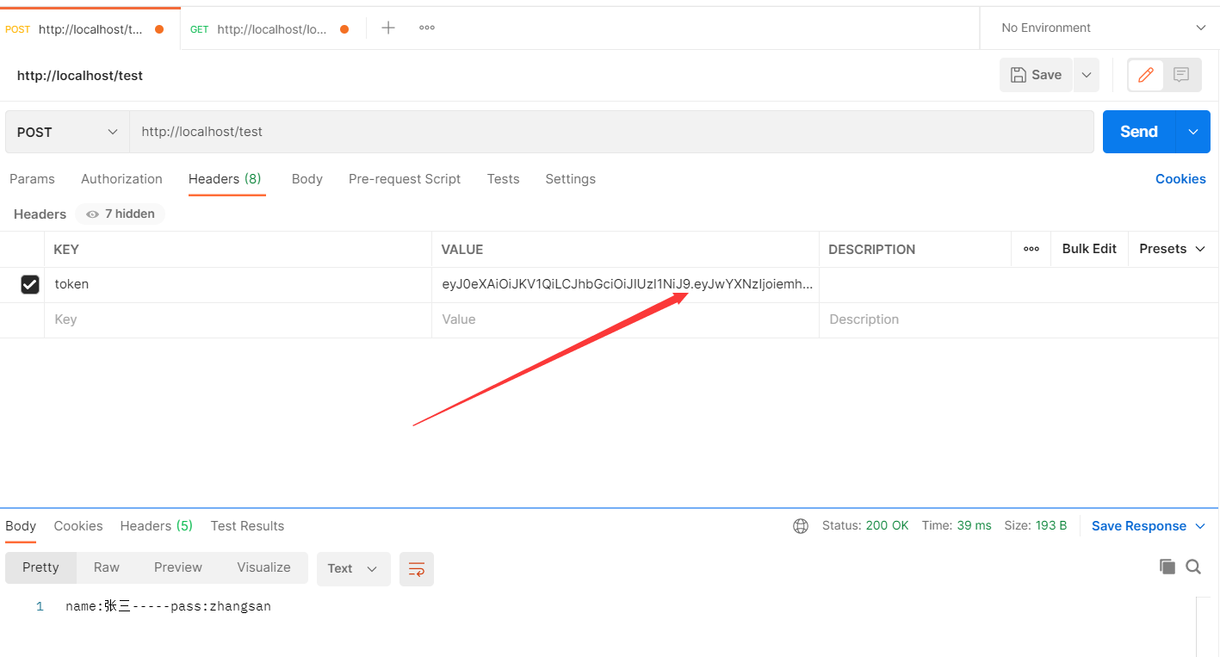This screenshot has width=1220, height=657.
Task: Click the Save icon next to the Save label
Action: pos(1019,75)
